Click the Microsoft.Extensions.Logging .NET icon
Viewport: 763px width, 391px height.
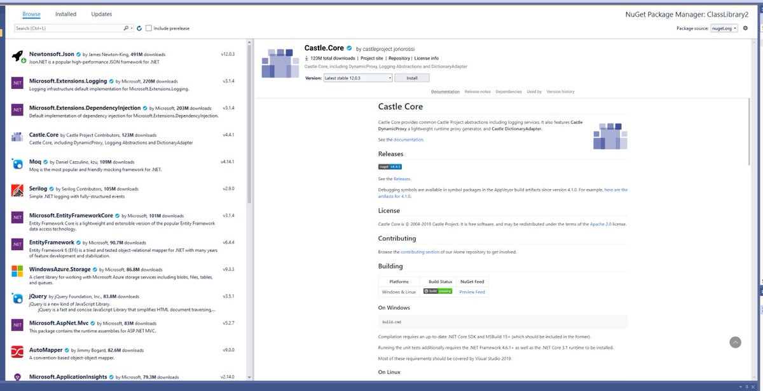(18, 84)
